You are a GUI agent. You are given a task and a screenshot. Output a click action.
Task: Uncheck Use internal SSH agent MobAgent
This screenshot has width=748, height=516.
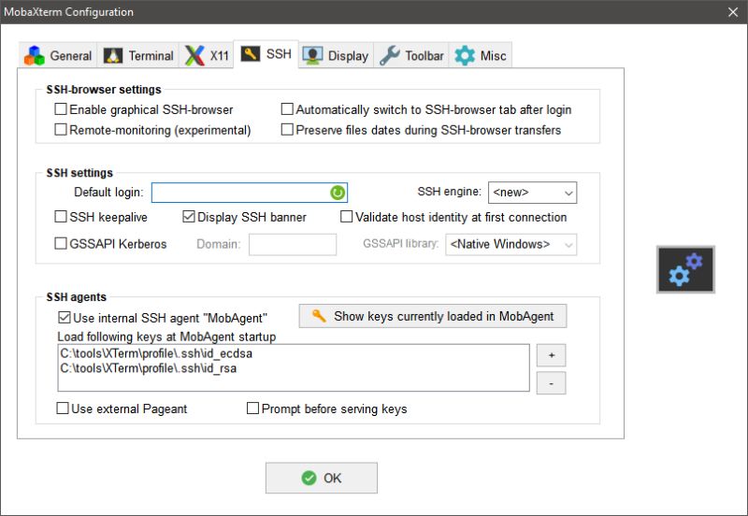(x=64, y=317)
